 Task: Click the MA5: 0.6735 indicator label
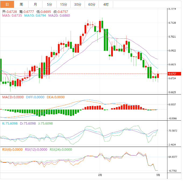[12, 16]
